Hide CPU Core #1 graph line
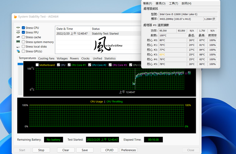 coord(69,65)
